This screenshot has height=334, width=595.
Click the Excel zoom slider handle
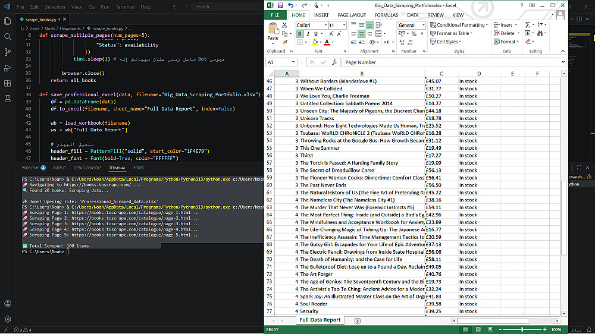[x=522, y=329]
